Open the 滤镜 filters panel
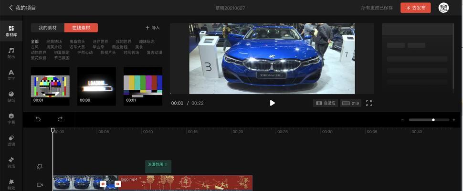Viewport: 463px width, 191px height. coord(11,141)
